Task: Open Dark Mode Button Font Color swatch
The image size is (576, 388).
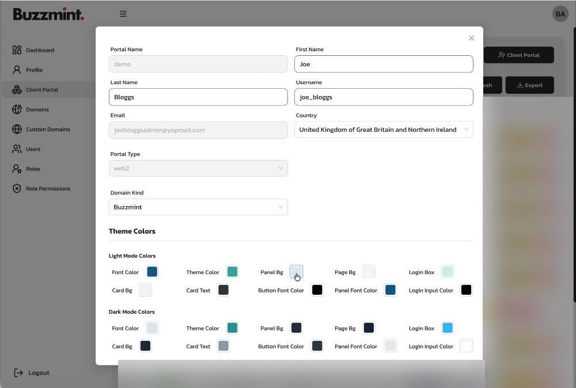Action: tap(317, 346)
